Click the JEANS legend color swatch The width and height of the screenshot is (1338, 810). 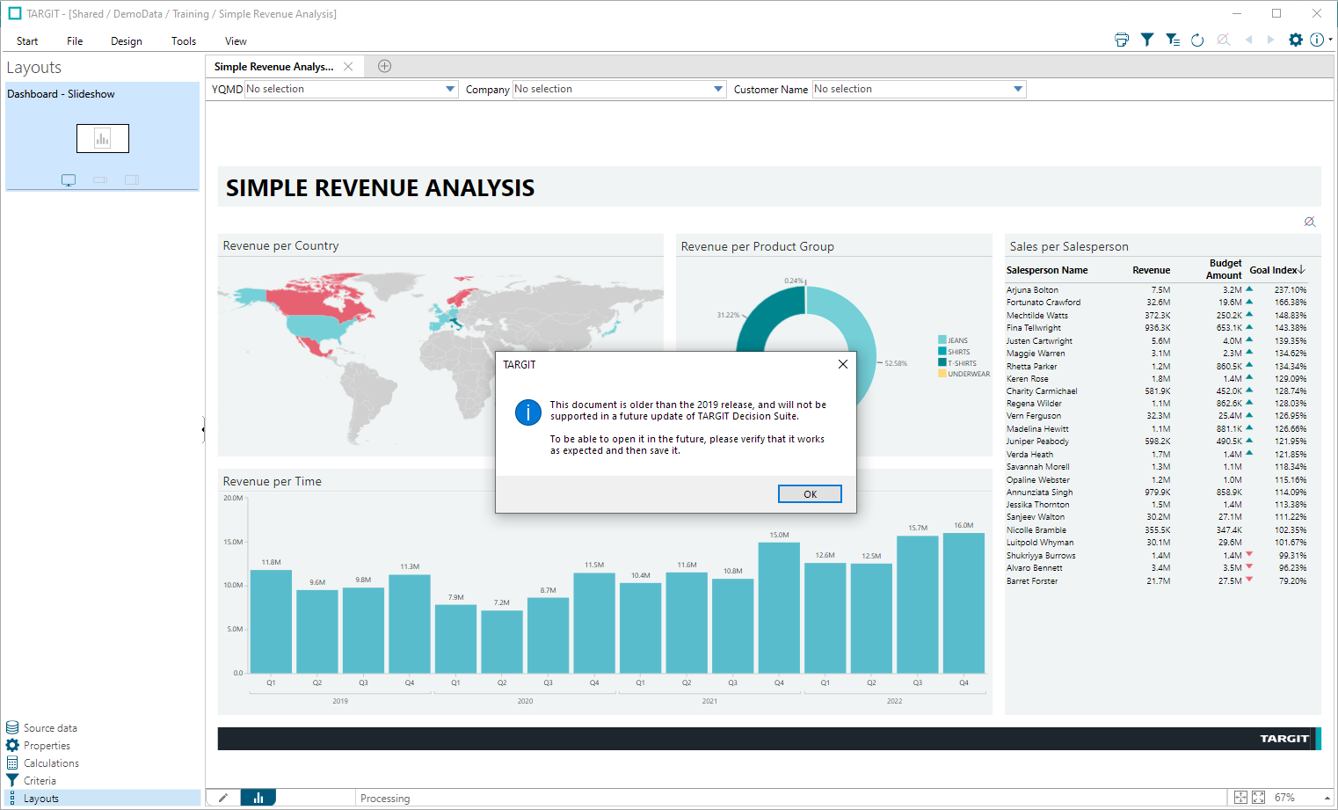tap(942, 339)
